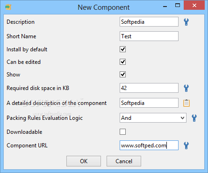Click the Cancel button
This screenshot has height=173, width=208.
point(124,161)
